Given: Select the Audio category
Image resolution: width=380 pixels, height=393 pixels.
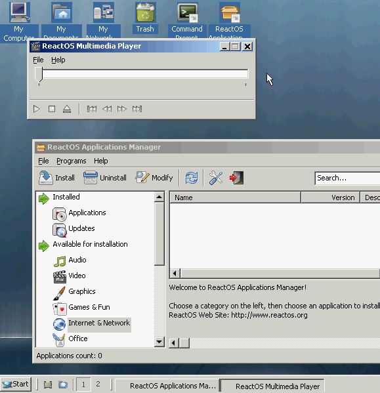Looking at the screenshot, I should pyautogui.click(x=77, y=260).
